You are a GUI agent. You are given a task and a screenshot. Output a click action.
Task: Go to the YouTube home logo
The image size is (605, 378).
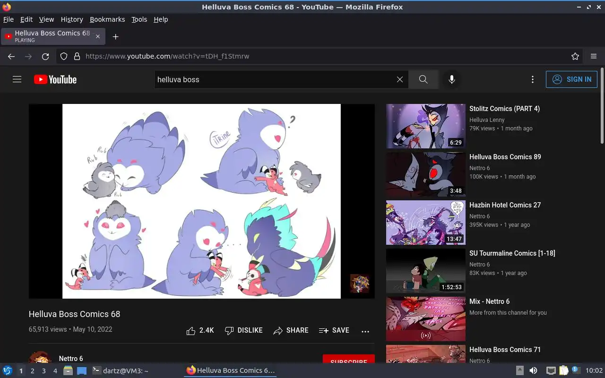tap(55, 79)
